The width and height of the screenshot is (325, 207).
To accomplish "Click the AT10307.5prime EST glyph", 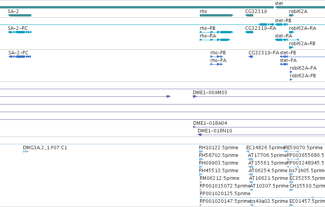I will [252, 190].
